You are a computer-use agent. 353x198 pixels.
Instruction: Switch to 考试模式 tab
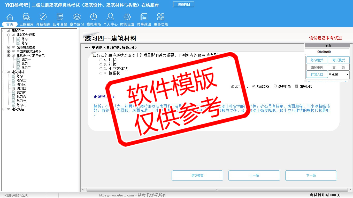pyautogui.click(x=339, y=60)
